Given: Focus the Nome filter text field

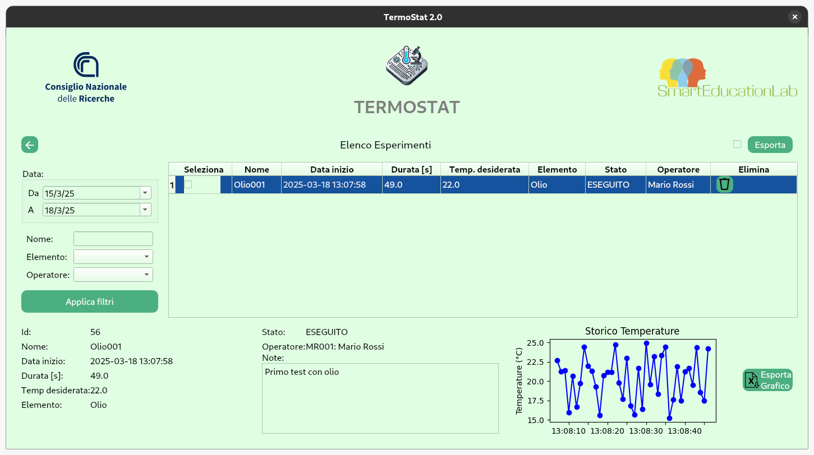Looking at the screenshot, I should point(113,239).
